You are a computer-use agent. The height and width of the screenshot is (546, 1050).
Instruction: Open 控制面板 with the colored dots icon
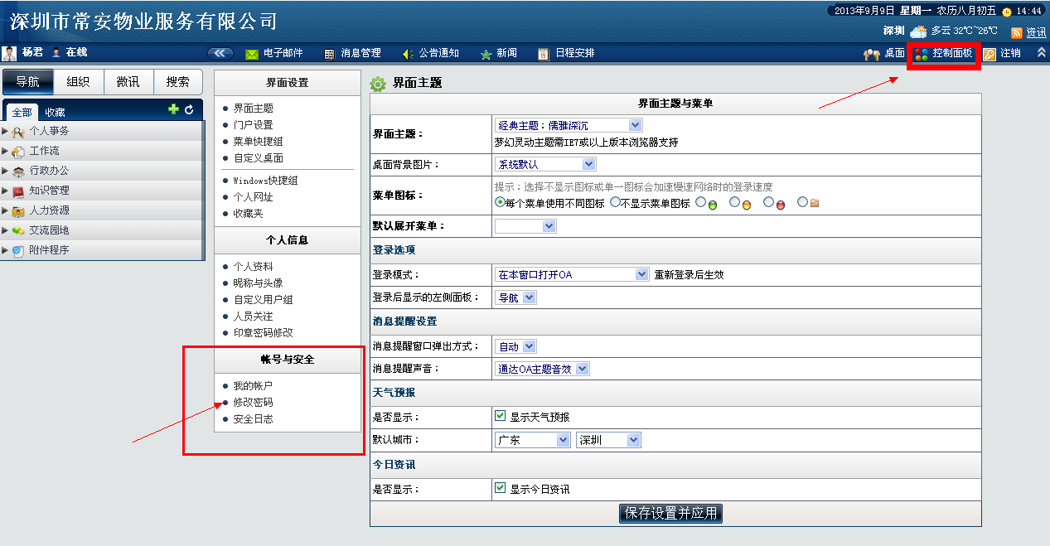pyautogui.click(x=921, y=54)
